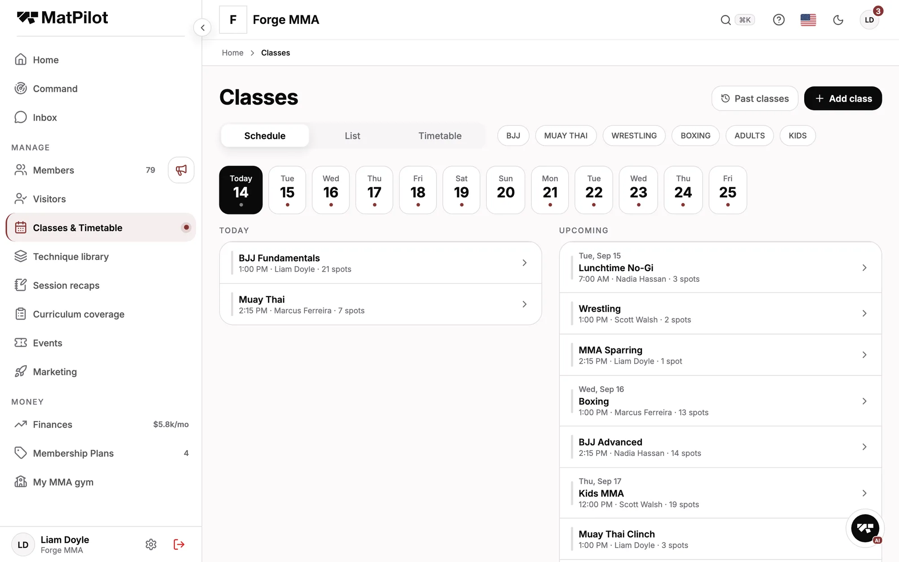
Task: Open search with the magnifier icon
Action: pos(725,20)
